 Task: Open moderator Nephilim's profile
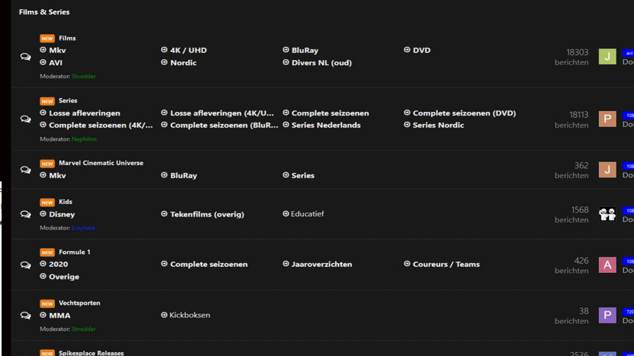click(84, 139)
